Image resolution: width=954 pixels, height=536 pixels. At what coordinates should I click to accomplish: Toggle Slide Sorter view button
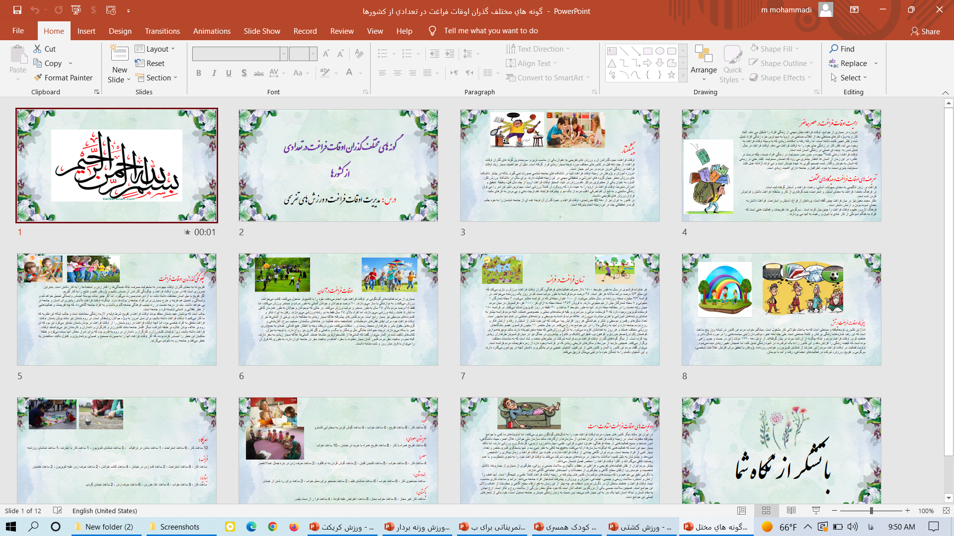pos(766,511)
